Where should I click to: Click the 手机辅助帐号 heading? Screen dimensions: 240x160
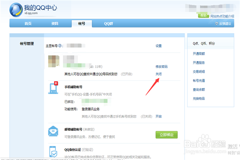[73, 87]
